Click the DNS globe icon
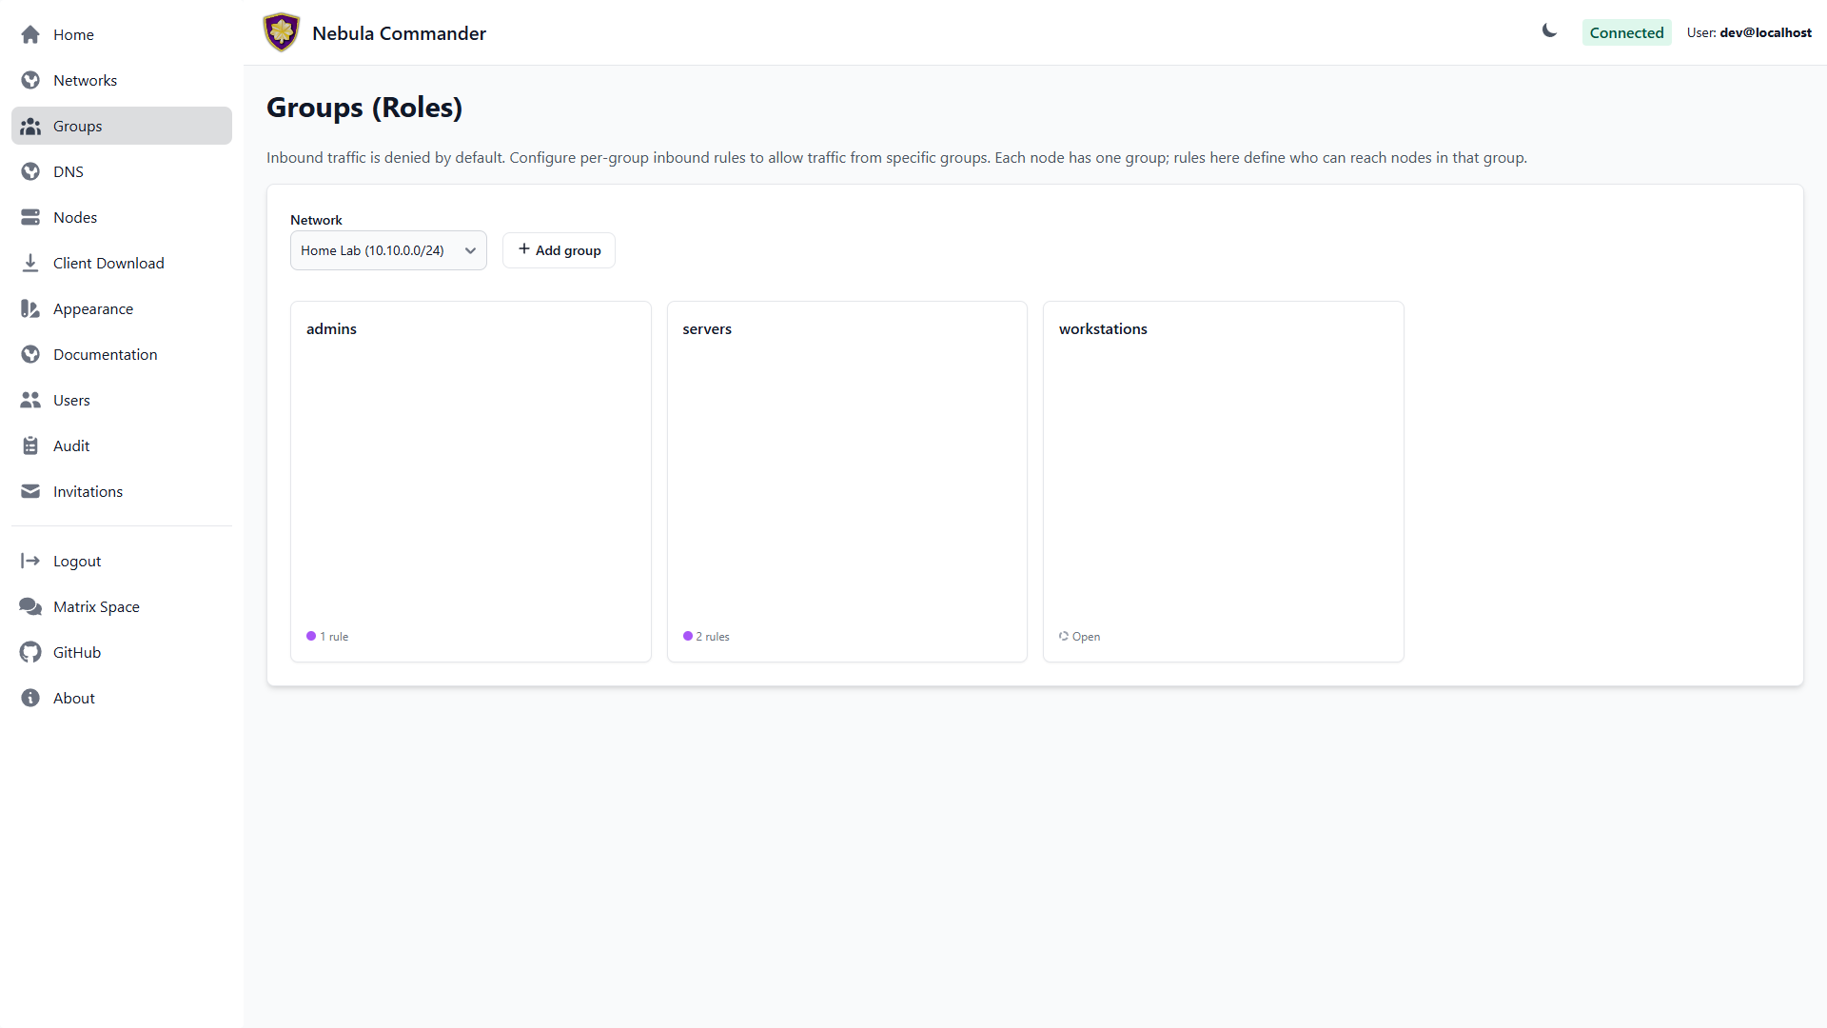The height and width of the screenshot is (1028, 1827). click(30, 171)
